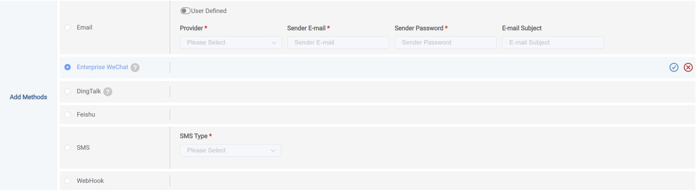Expand the SMS Type dropdown

[x=230, y=150]
